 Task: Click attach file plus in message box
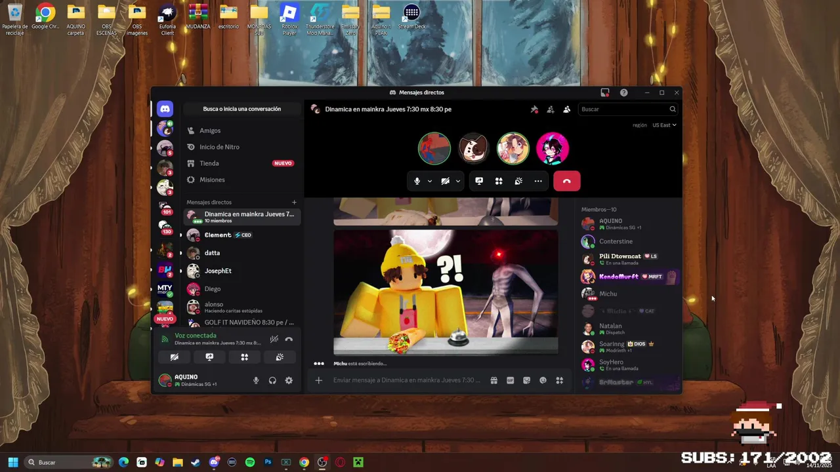point(319,380)
